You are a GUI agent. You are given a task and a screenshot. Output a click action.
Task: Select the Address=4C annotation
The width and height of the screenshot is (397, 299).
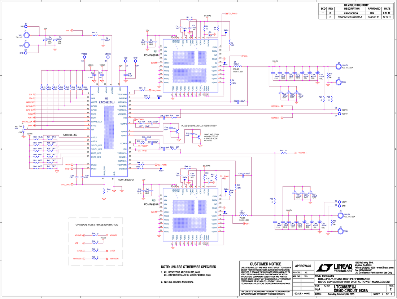click(70, 135)
